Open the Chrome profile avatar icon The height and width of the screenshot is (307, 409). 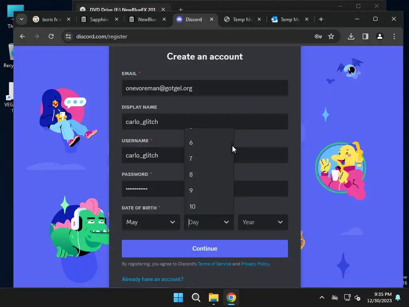point(380,36)
